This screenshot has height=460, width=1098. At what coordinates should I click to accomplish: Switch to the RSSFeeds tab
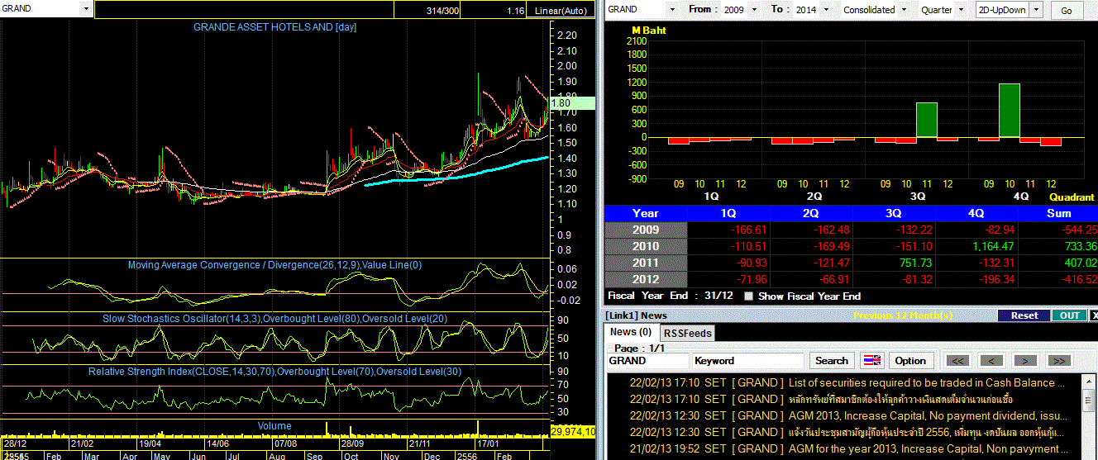click(687, 333)
